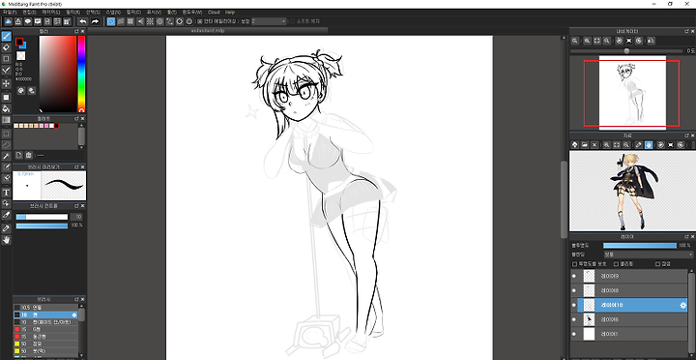696x360 pixels.
Task: Click the Reference panel folder icon
Action: pos(585,145)
